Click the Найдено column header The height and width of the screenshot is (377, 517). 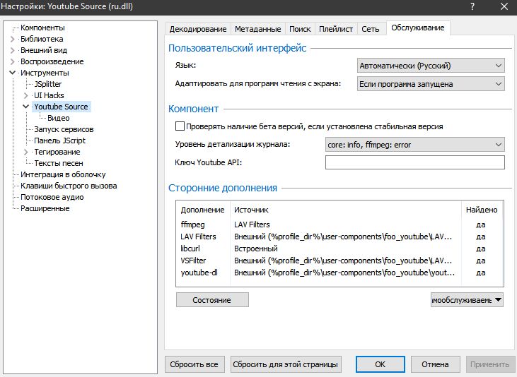click(x=482, y=210)
